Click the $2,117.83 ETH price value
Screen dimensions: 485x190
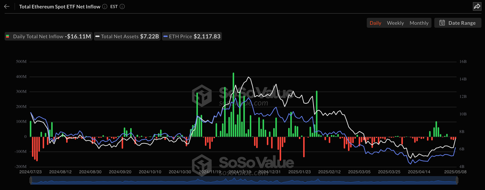207,36
